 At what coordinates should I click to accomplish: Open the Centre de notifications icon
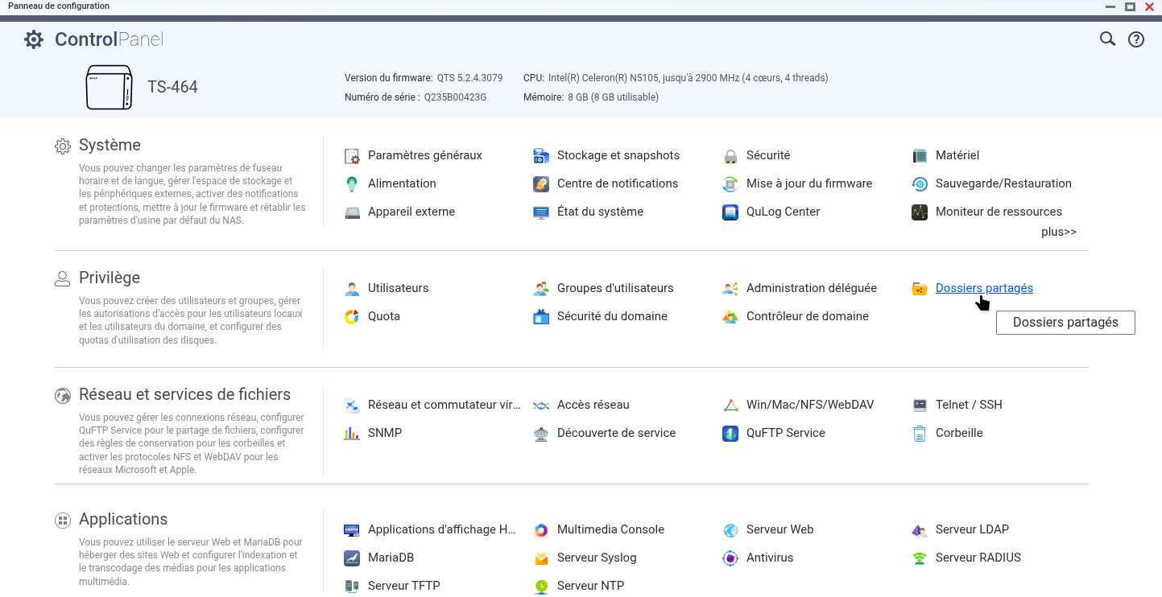click(x=541, y=183)
